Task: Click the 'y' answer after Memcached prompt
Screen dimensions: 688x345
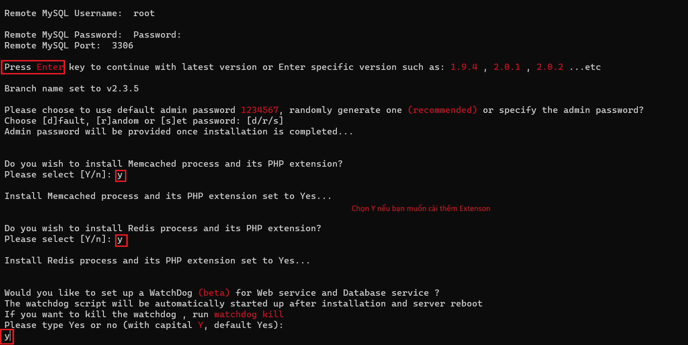Action: tap(120, 175)
